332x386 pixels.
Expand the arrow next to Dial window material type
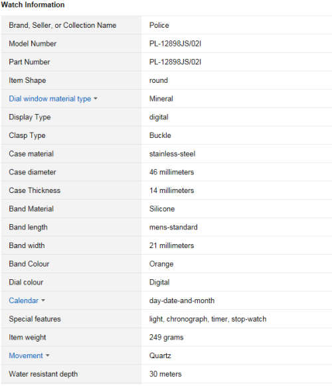[x=96, y=99]
